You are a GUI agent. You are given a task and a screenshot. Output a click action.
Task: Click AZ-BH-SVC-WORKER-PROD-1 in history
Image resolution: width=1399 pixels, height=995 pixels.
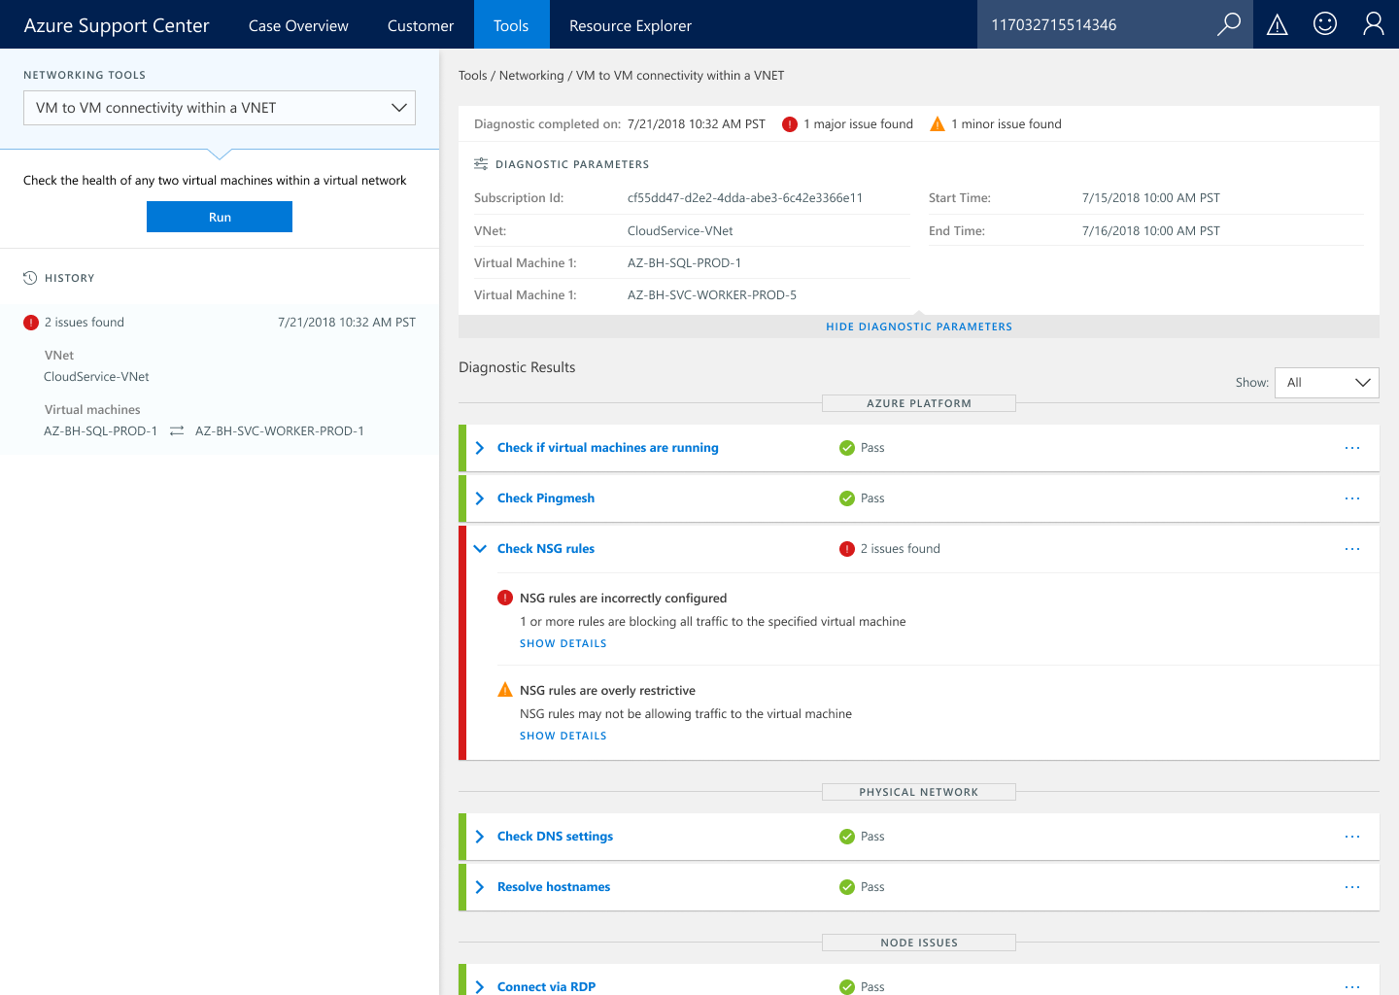pyautogui.click(x=280, y=431)
